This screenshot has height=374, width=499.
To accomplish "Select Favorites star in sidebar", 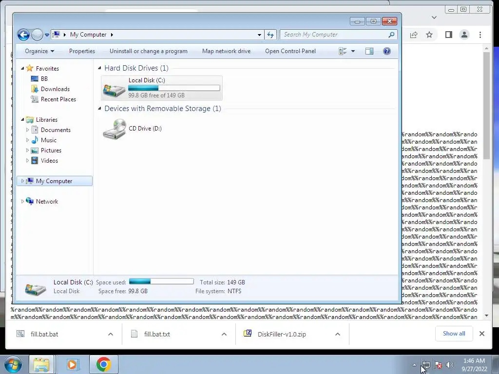I will pos(30,68).
